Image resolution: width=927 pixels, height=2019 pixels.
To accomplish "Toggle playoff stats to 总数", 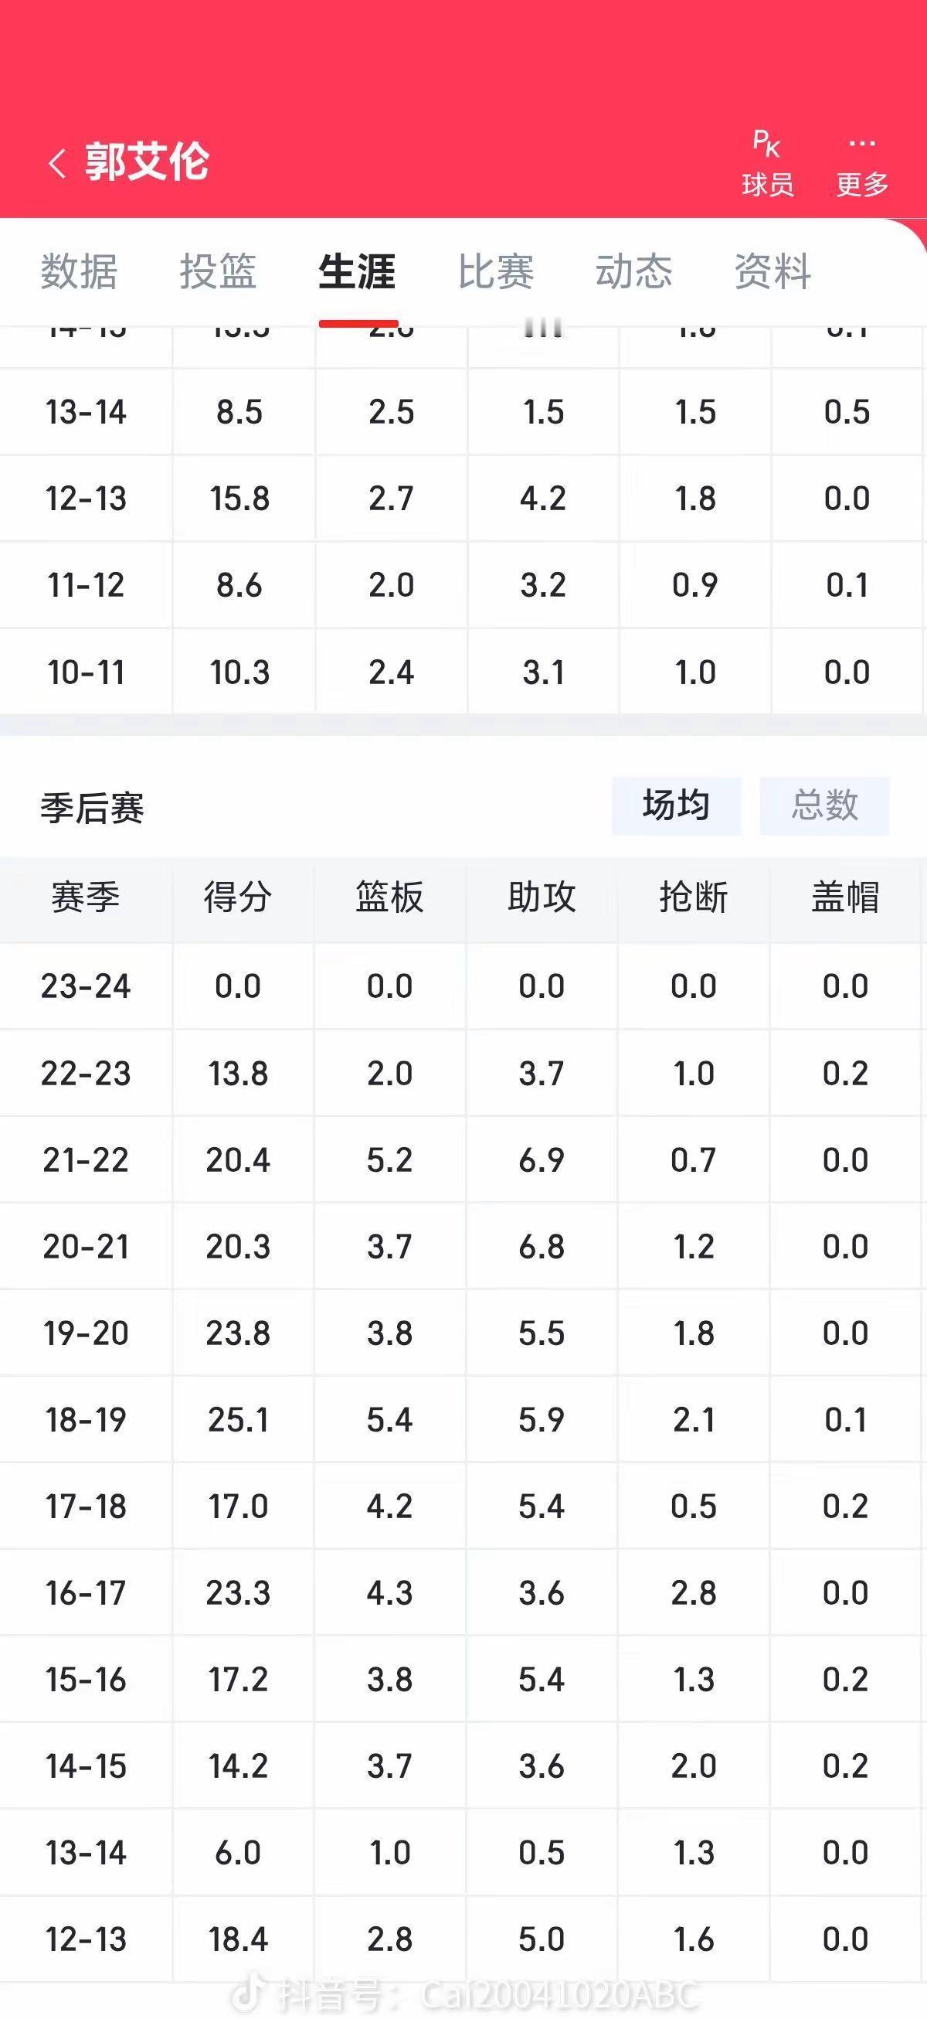I will tap(824, 805).
